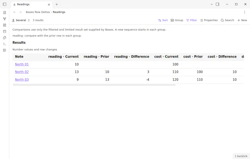The image size is (250, 159).
Task: Toggle the left sidebar icon
Action: (x=4, y=4)
